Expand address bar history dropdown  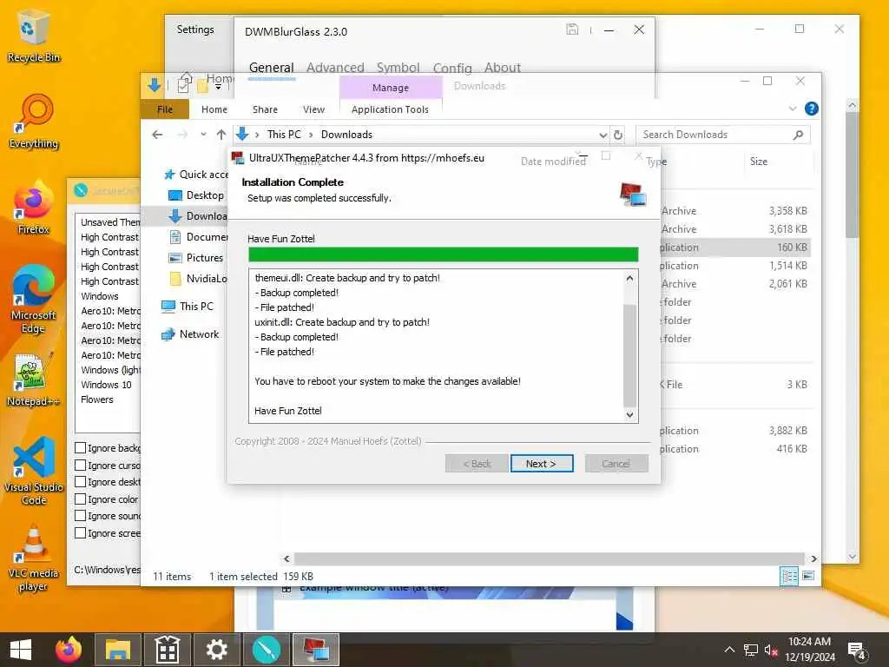603,135
